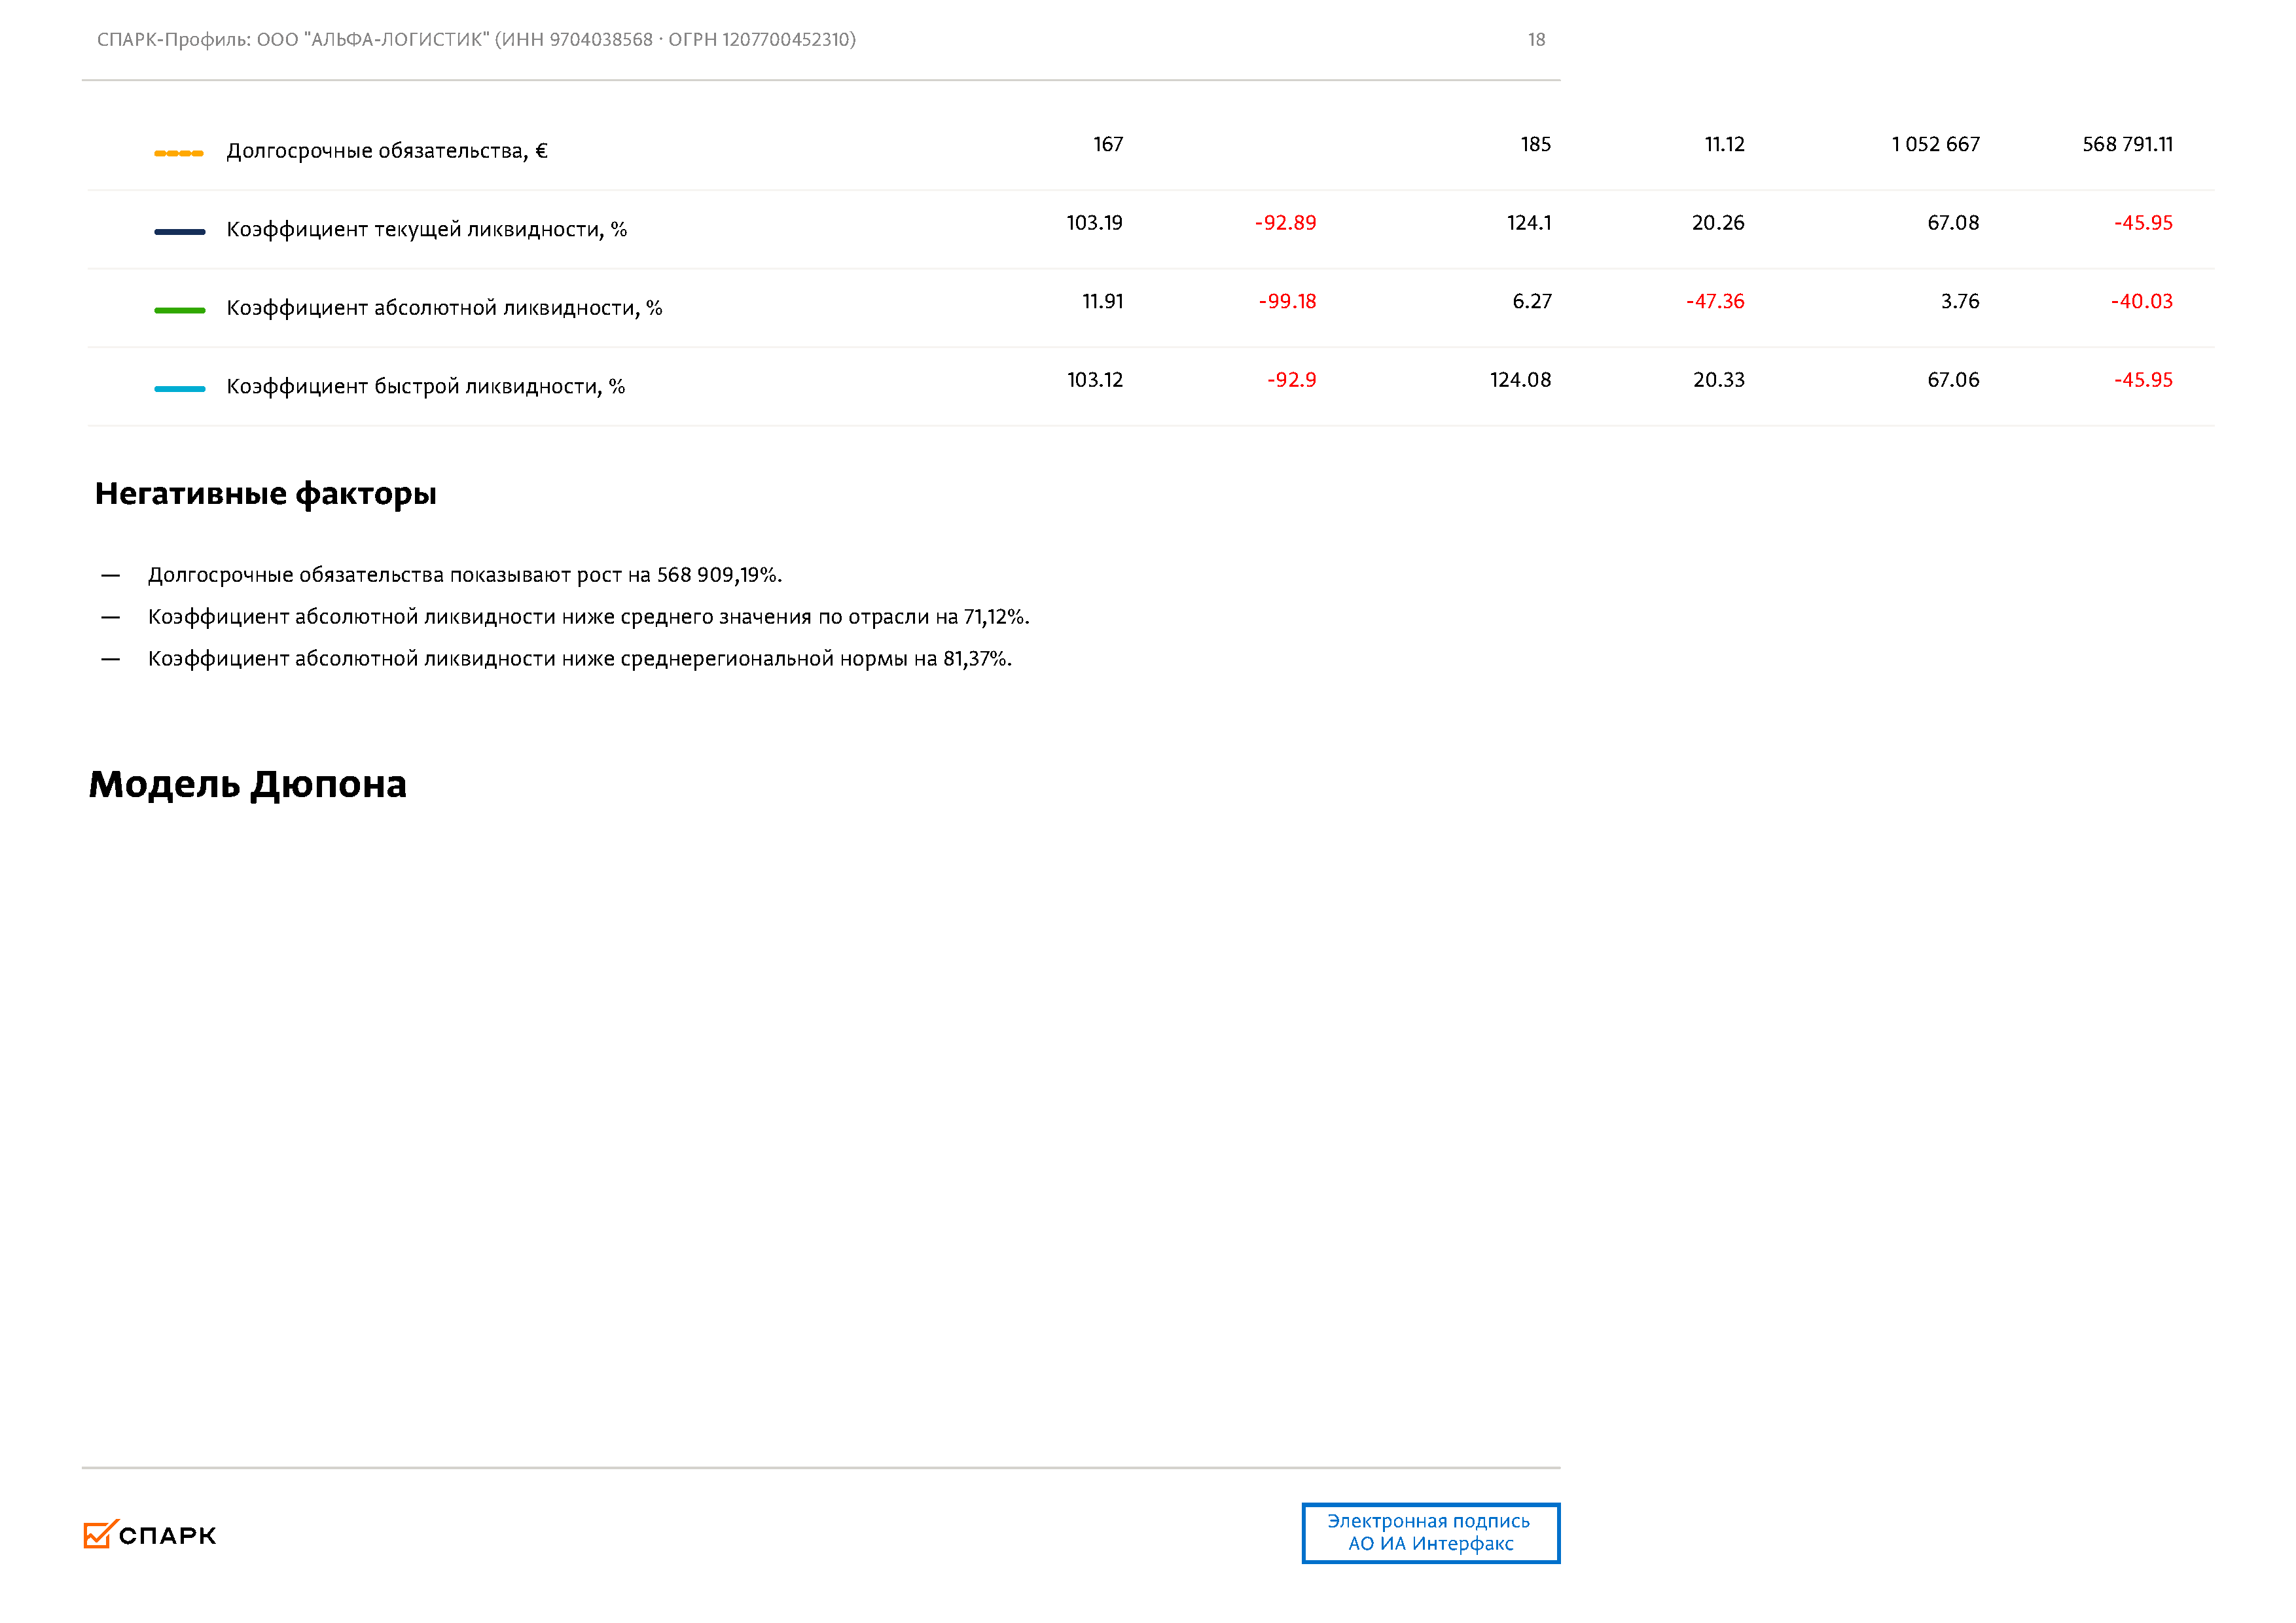The width and height of the screenshot is (2296, 1623).
Task: Click the page header with company name АЛЬФА-ЛОГИСТИК
Action: coord(476,40)
